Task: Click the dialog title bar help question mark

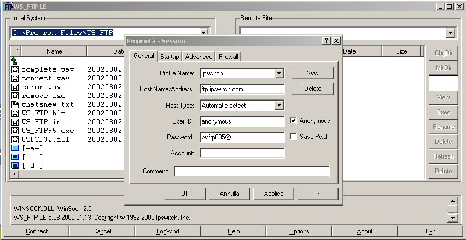Action: pyautogui.click(x=327, y=41)
